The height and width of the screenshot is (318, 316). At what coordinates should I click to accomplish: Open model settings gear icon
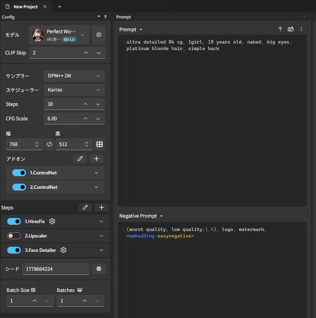point(99,35)
